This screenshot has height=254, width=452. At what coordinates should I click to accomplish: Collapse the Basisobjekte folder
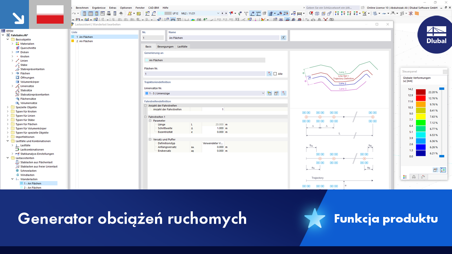click(8, 40)
